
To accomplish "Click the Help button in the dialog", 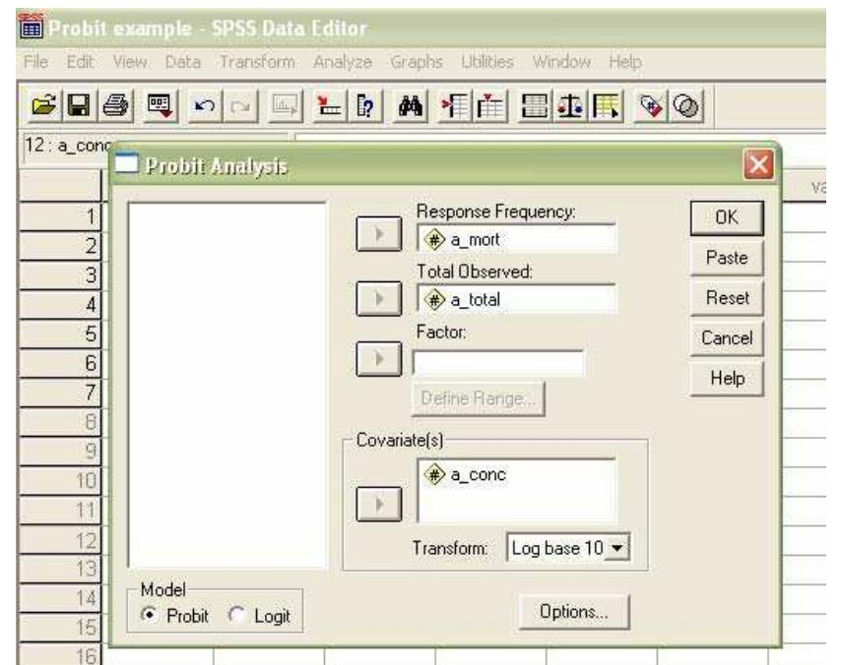I will 727,379.
